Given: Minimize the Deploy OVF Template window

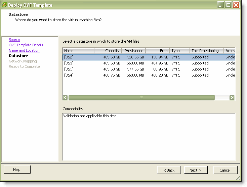Looking at the screenshot, I should (x=220, y=5).
